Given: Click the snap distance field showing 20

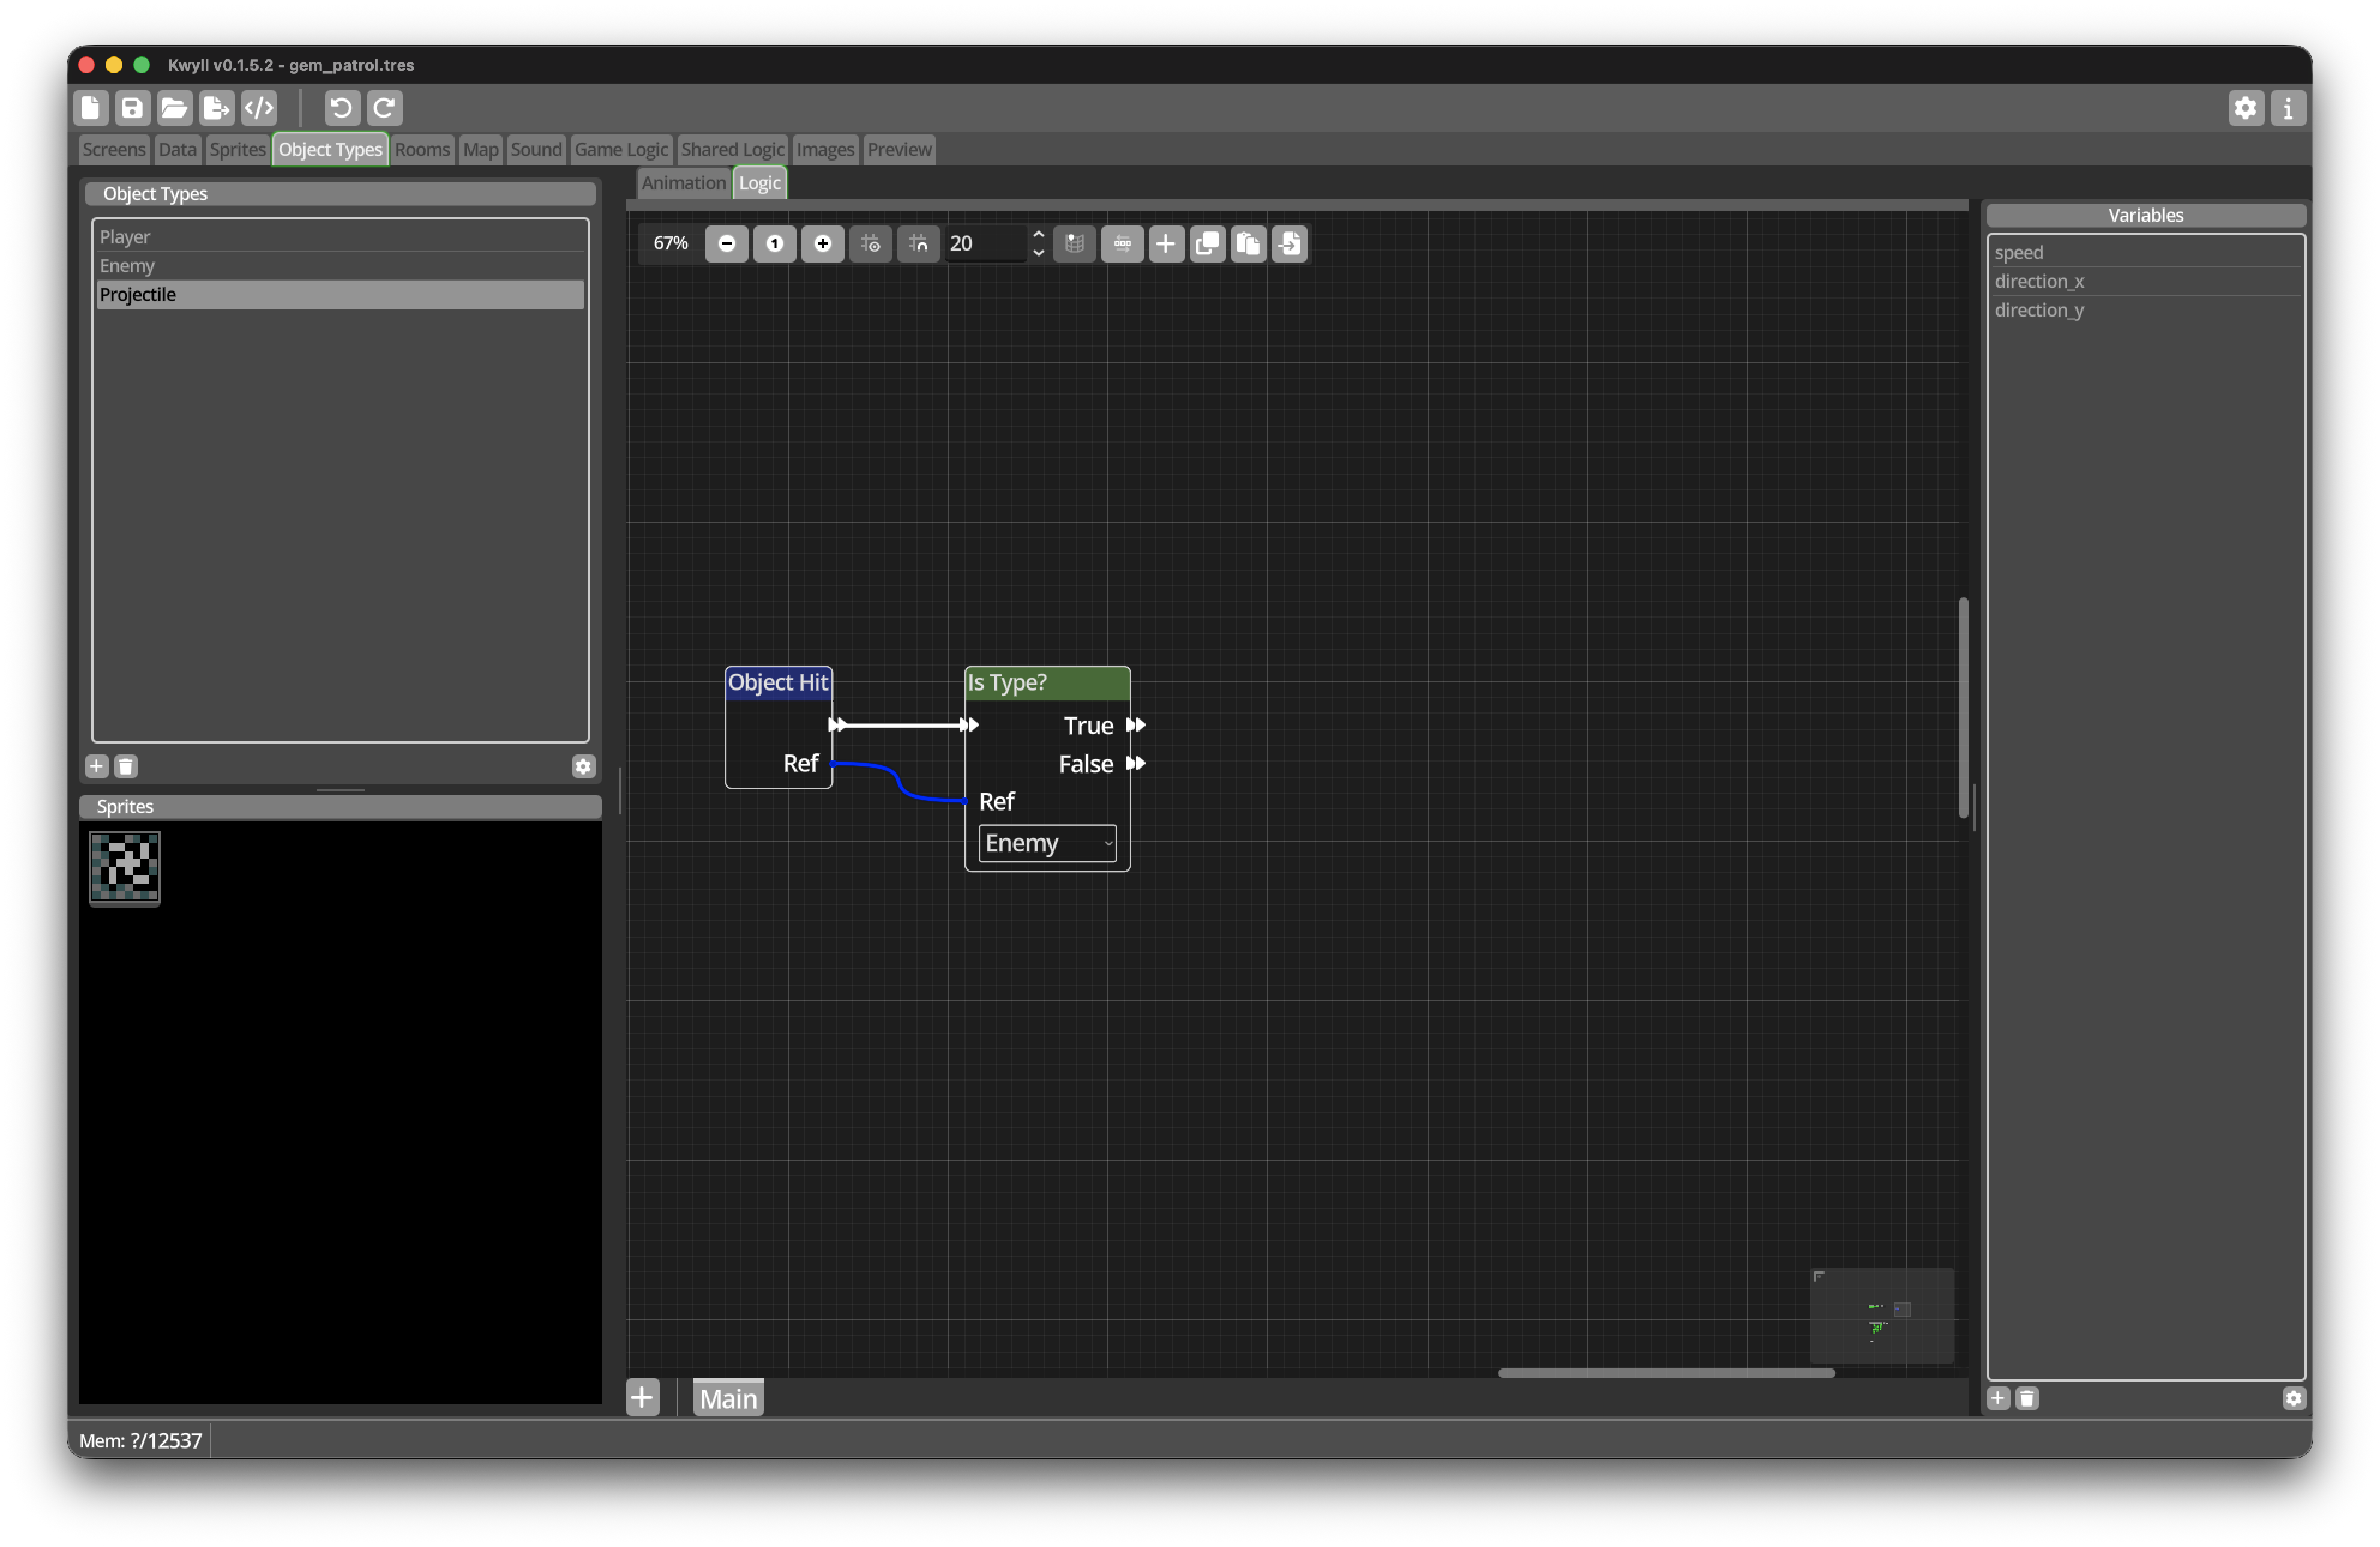Looking at the screenshot, I should pyautogui.click(x=986, y=244).
